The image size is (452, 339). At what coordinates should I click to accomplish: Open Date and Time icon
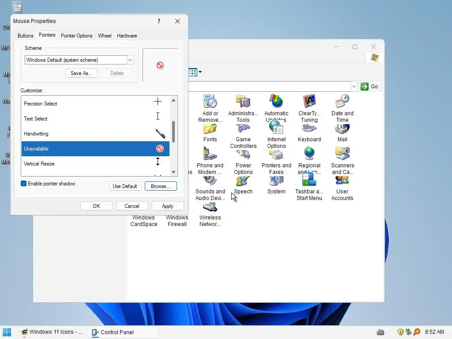tap(342, 102)
